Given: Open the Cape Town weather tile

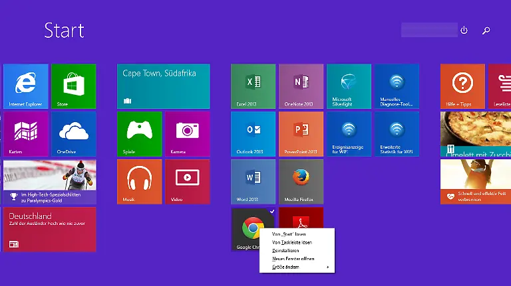Looking at the screenshot, I should click(164, 86).
